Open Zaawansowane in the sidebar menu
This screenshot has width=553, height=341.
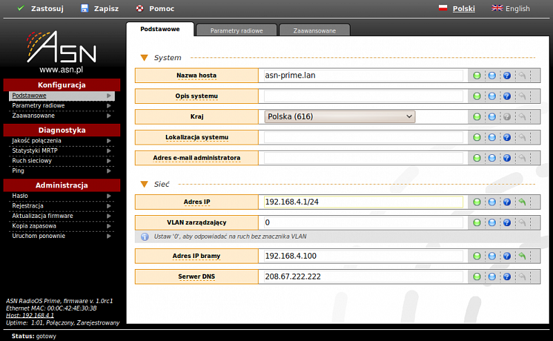(62, 116)
